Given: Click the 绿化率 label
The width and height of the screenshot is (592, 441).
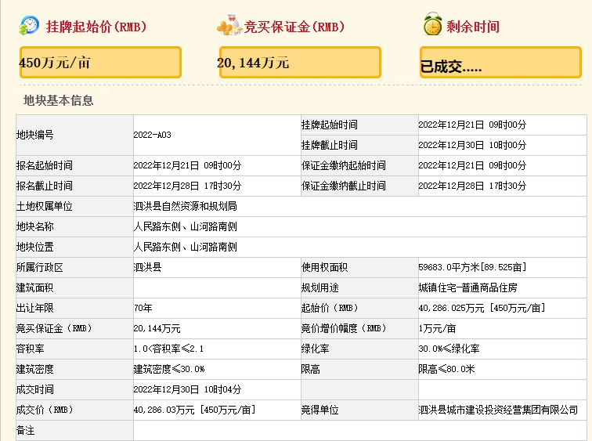Looking at the screenshot, I should click(316, 349).
